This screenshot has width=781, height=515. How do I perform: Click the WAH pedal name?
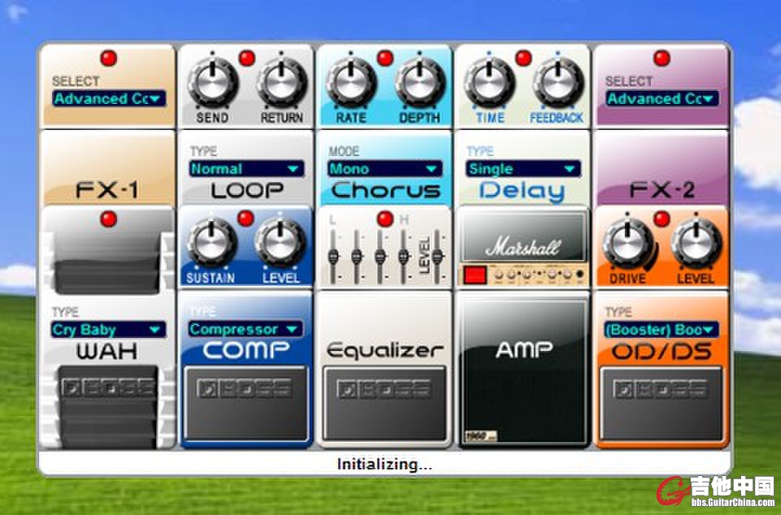point(107,352)
